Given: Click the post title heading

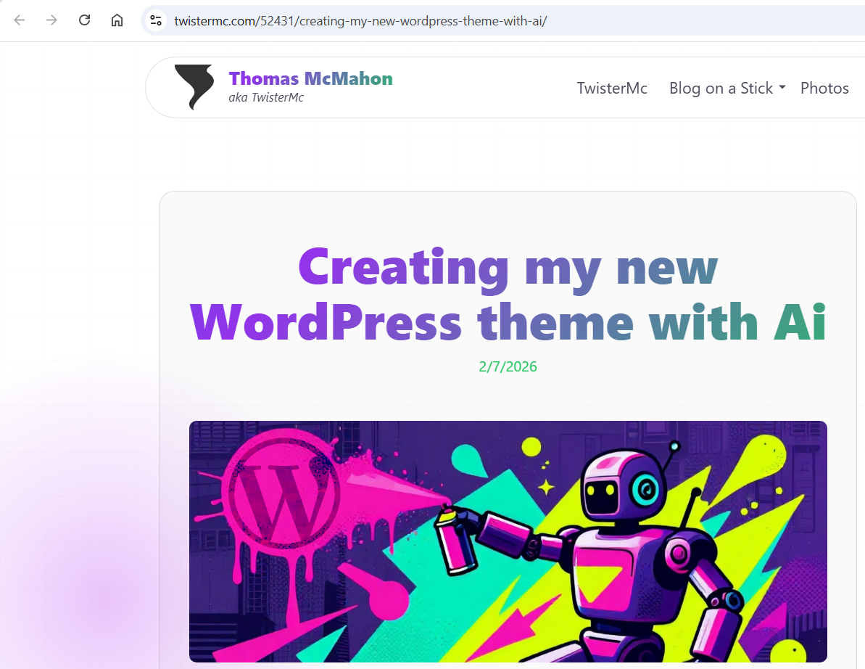Looking at the screenshot, I should click(x=508, y=294).
